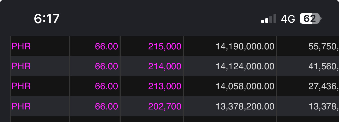Select PHR symbol in the 213,000 volume row
Screen dimensions: 339x122
click(21, 86)
